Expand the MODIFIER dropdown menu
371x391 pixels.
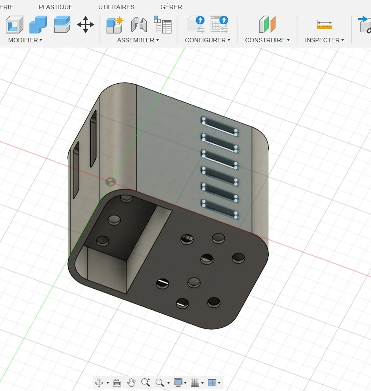point(25,40)
